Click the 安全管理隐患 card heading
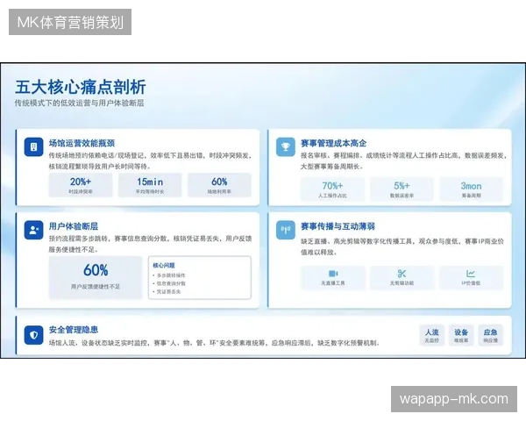The width and height of the screenshot is (526, 421). (74, 330)
